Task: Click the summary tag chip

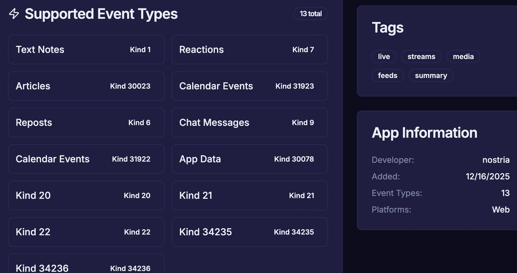Action: 431,75
